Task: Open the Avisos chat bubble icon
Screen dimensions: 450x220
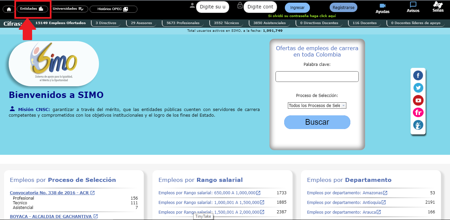Action: 413,5
